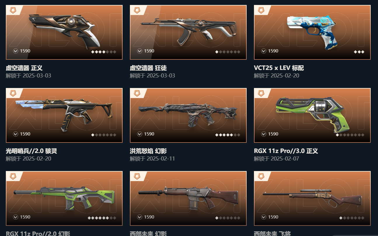Click the tier badge on 西部未来 幻影 card
This screenshot has height=236, width=378.
click(x=137, y=176)
